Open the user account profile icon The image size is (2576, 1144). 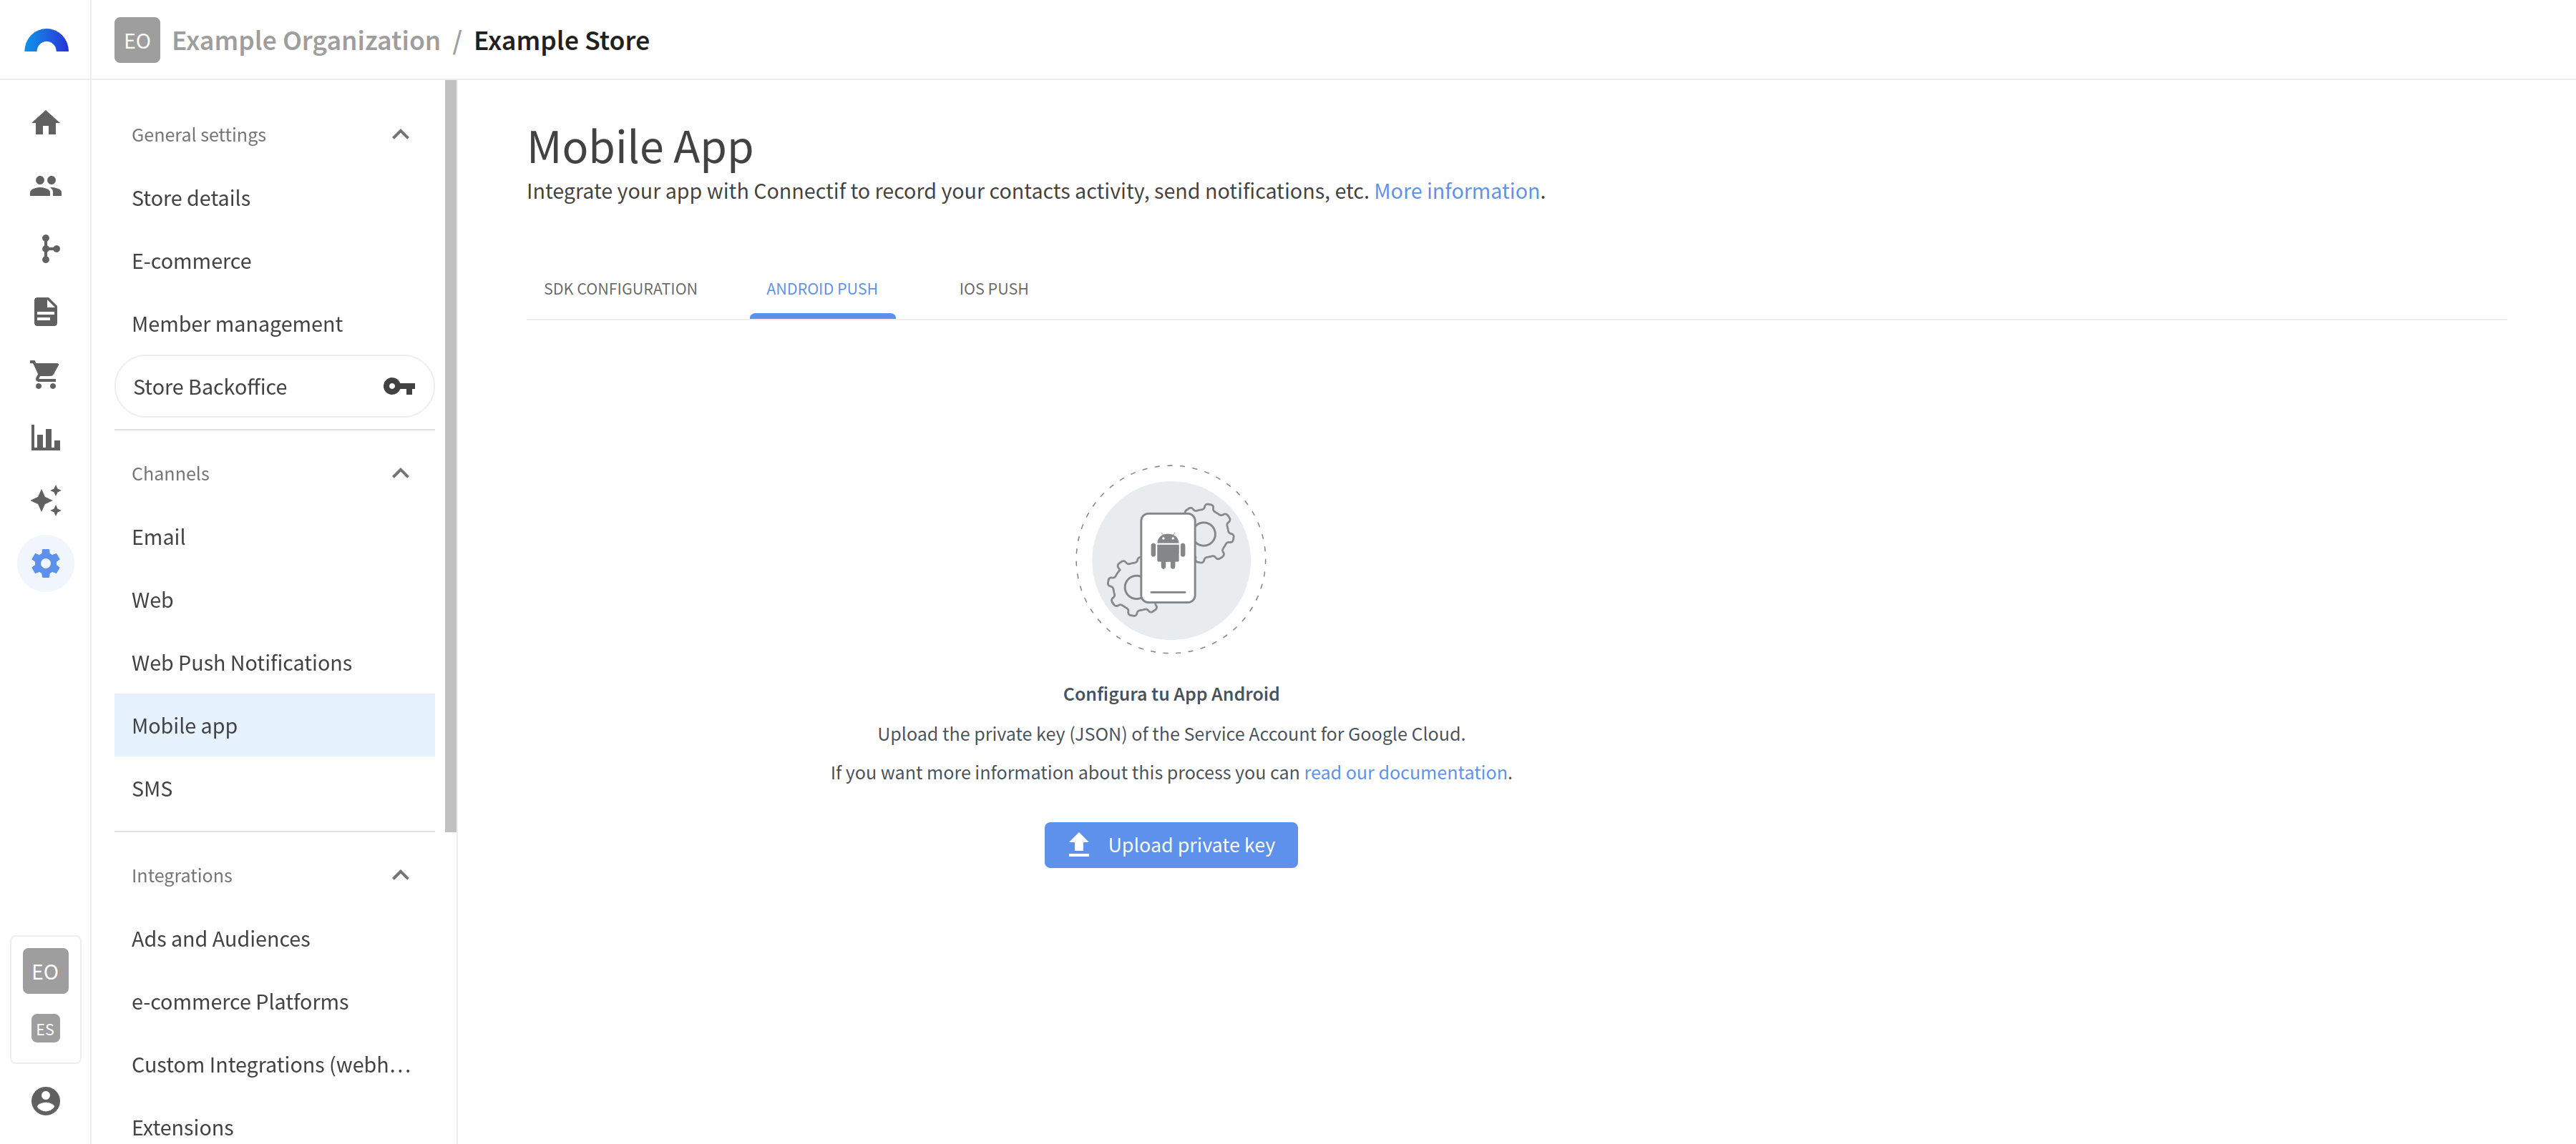point(46,1101)
